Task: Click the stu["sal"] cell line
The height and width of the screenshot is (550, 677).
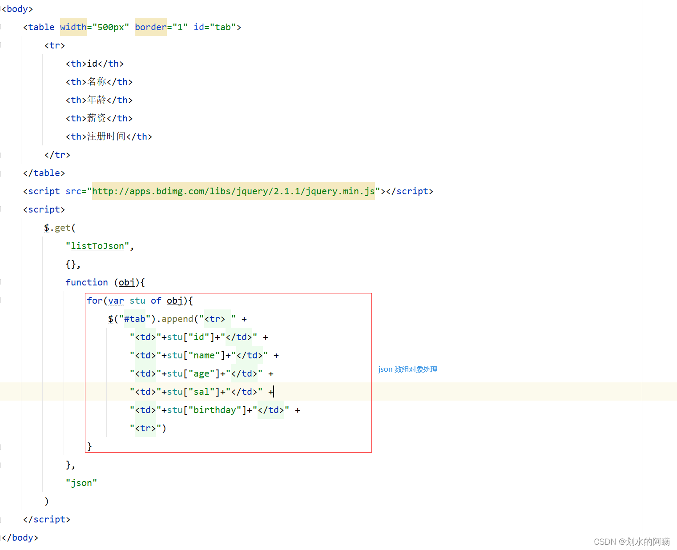Action: pos(201,392)
